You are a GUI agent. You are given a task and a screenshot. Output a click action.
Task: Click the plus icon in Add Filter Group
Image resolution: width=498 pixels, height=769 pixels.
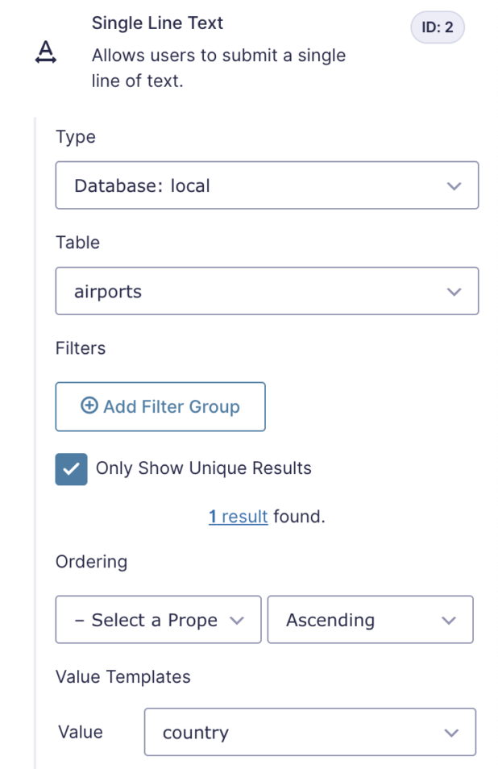point(89,405)
